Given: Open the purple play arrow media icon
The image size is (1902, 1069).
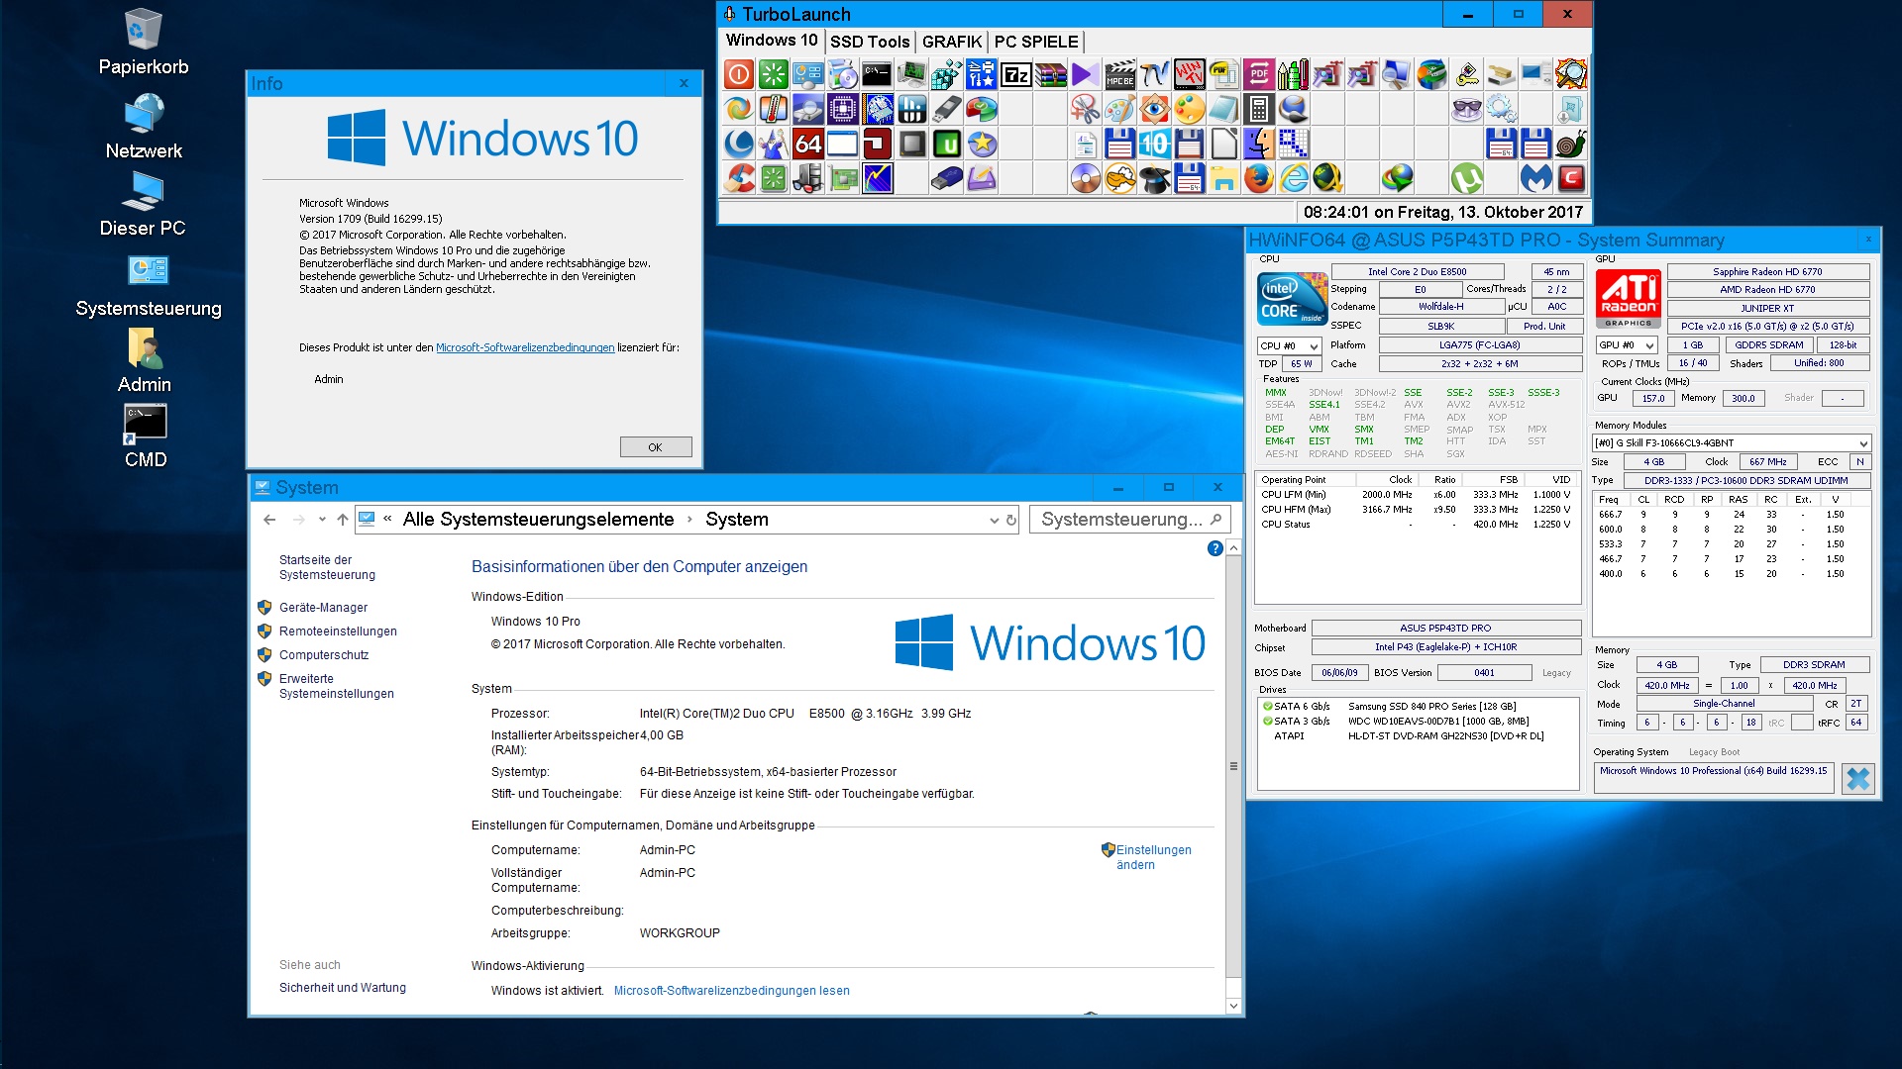Looking at the screenshot, I should point(1086,74).
